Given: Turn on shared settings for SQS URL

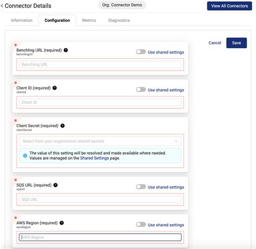Looking at the screenshot, I should (x=141, y=187).
